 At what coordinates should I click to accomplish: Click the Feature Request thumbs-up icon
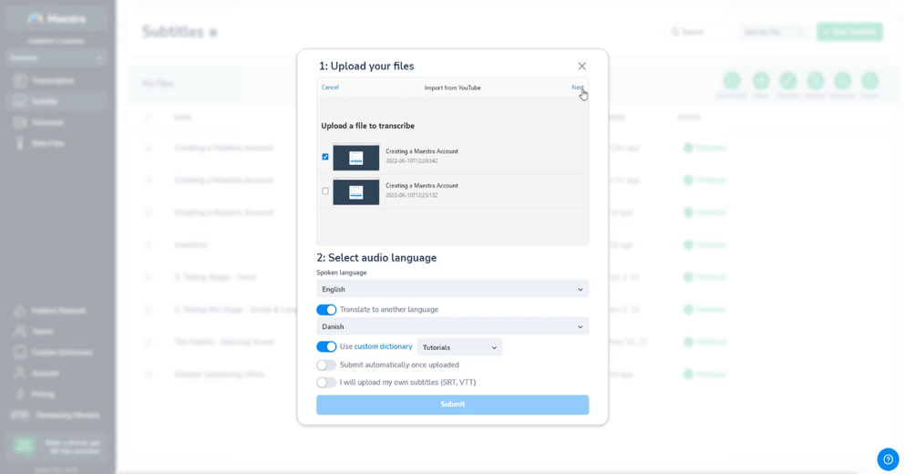pos(20,310)
